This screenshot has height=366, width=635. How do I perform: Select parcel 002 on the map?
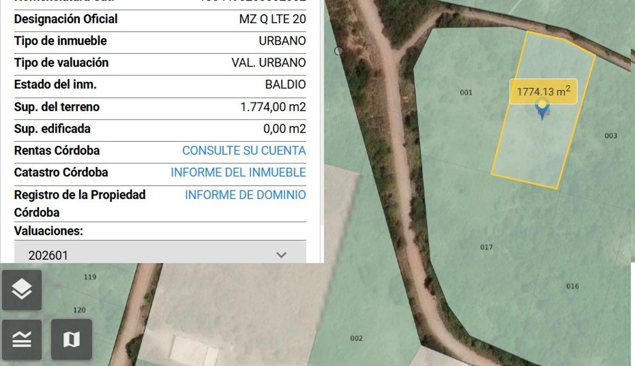(356, 338)
